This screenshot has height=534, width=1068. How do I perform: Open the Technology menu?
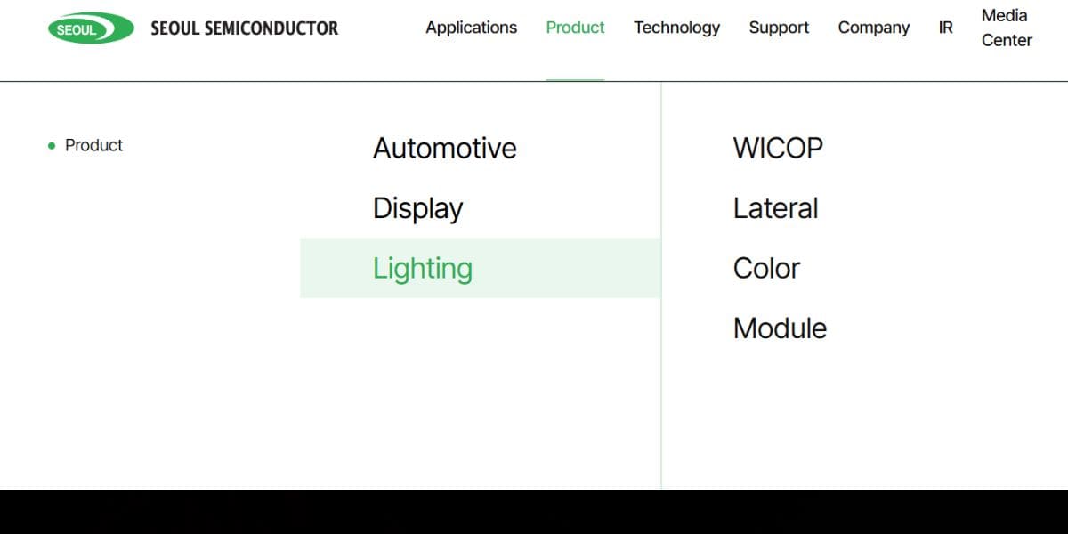pyautogui.click(x=676, y=28)
